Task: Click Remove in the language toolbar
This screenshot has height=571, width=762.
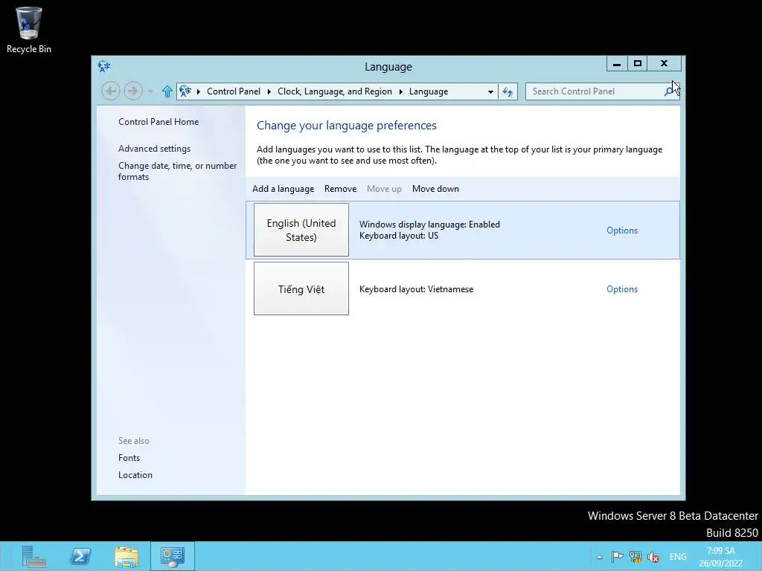Action: tap(340, 189)
